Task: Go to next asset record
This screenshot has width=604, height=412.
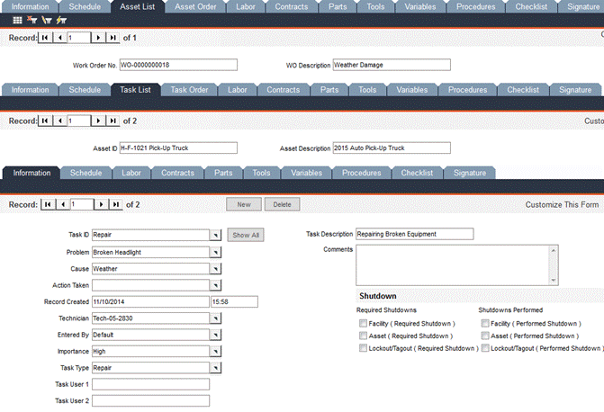Action: coord(100,120)
